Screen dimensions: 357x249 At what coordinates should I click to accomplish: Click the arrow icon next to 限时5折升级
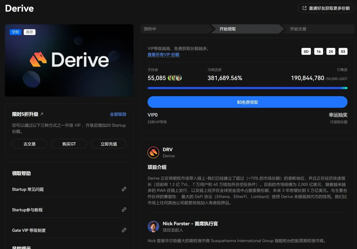pyautogui.click(x=42, y=114)
